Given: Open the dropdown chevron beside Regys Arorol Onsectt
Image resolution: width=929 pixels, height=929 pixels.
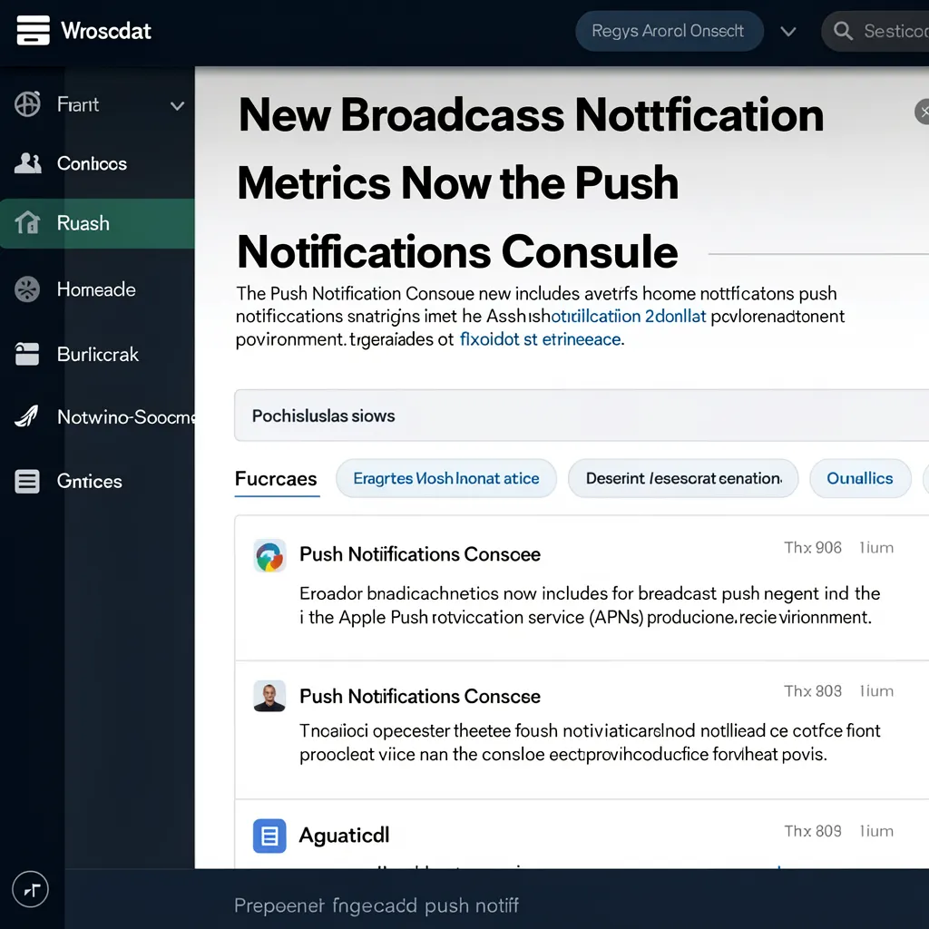Looking at the screenshot, I should point(788,32).
